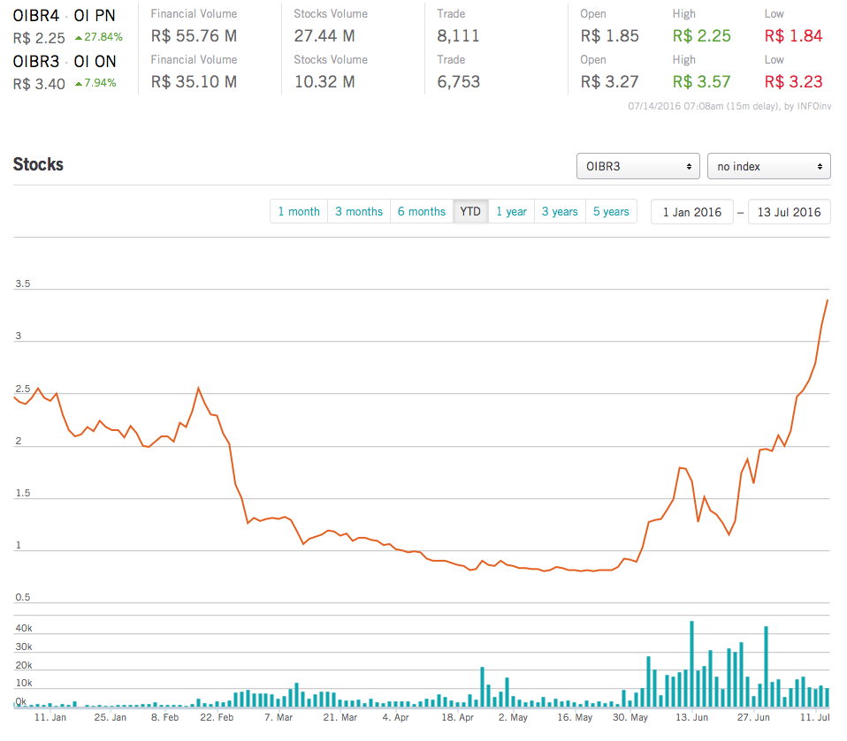This screenshot has height=741, width=847.
Task: Click the OIBR3 ticker label
Action: coord(35,62)
